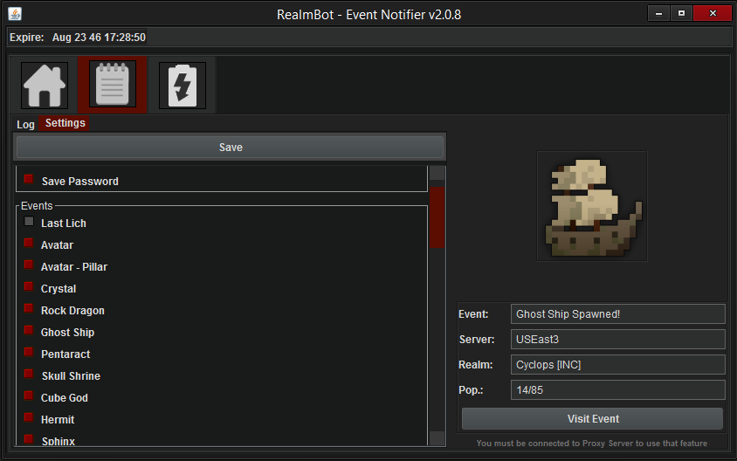737x461 pixels.
Task: Select the notepad log icon
Action: tap(113, 84)
